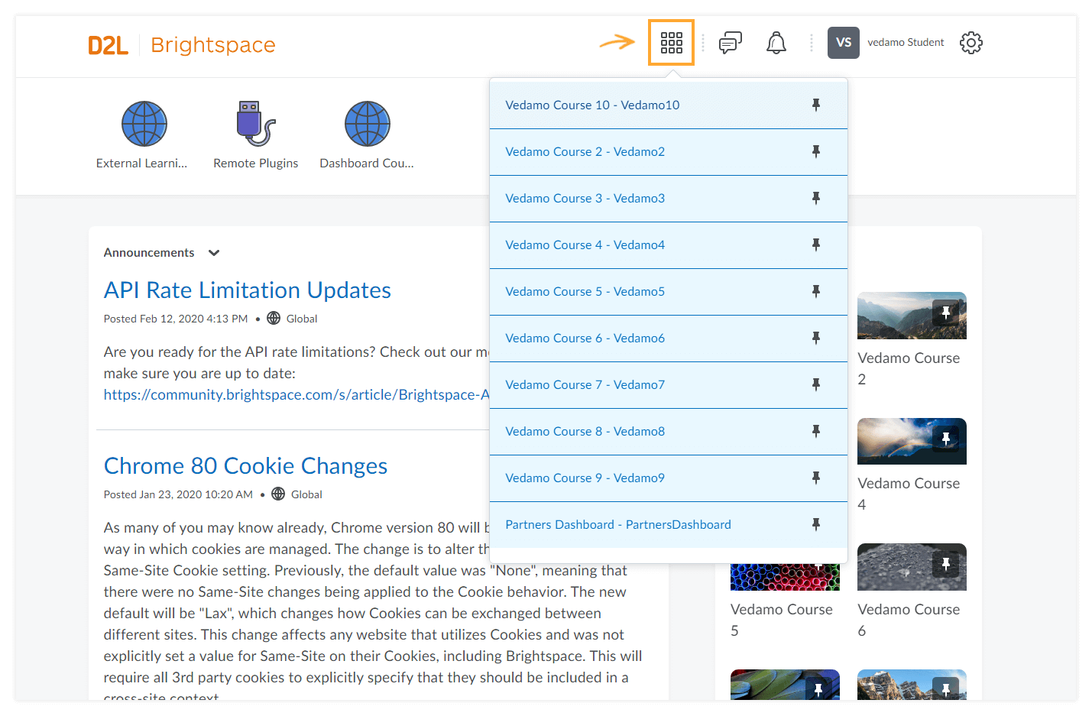Select Partners Dashboard - PartnersDashboard
The image size is (1092, 716).
[x=618, y=524]
